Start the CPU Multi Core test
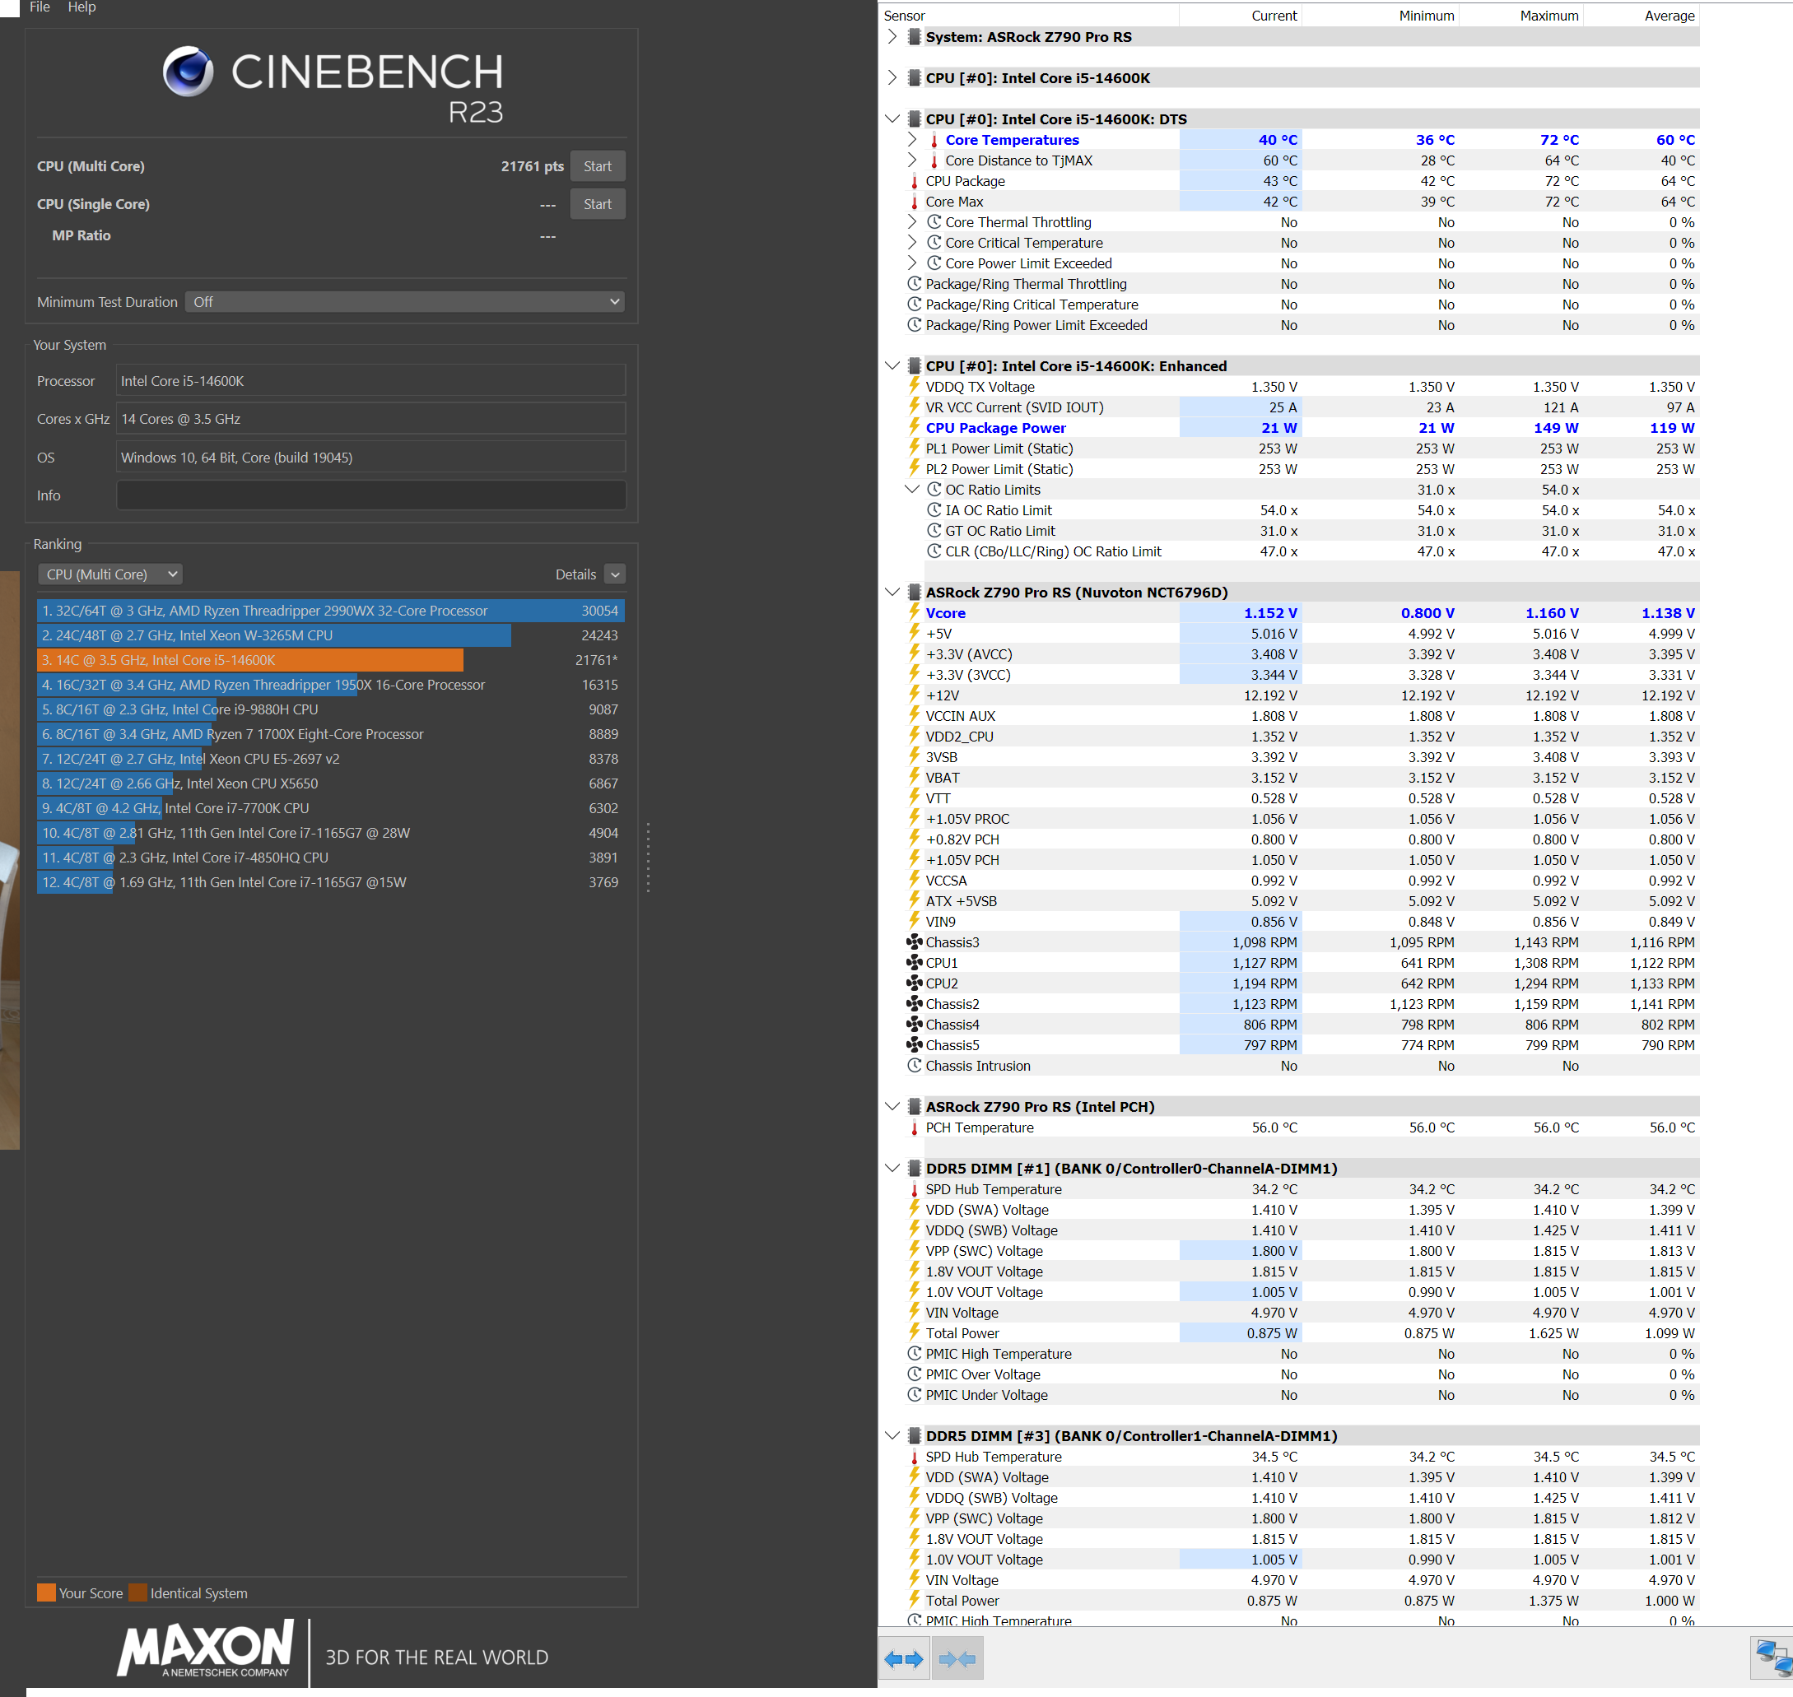This screenshot has width=1793, height=1697. tap(597, 166)
